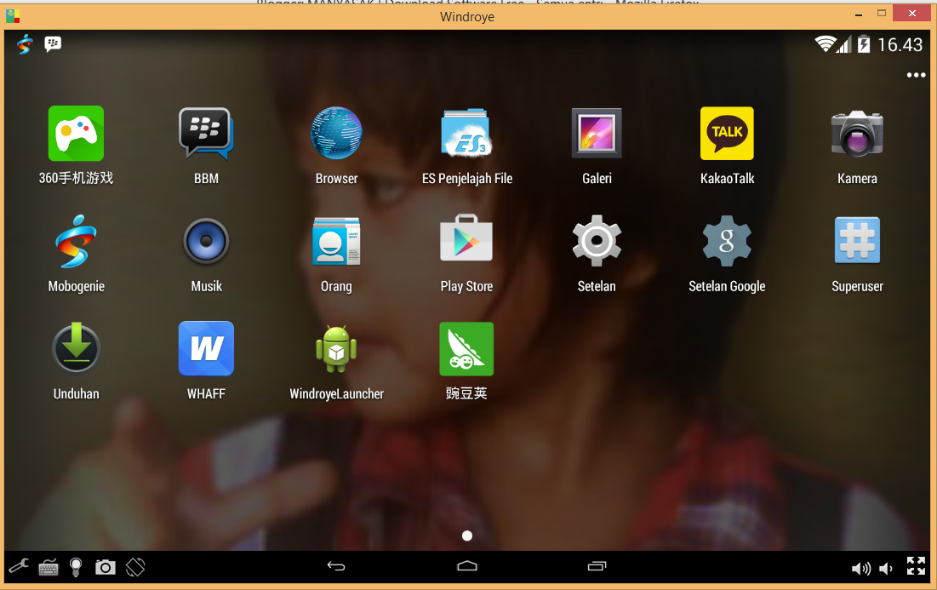Launch the Superuser app

click(857, 240)
